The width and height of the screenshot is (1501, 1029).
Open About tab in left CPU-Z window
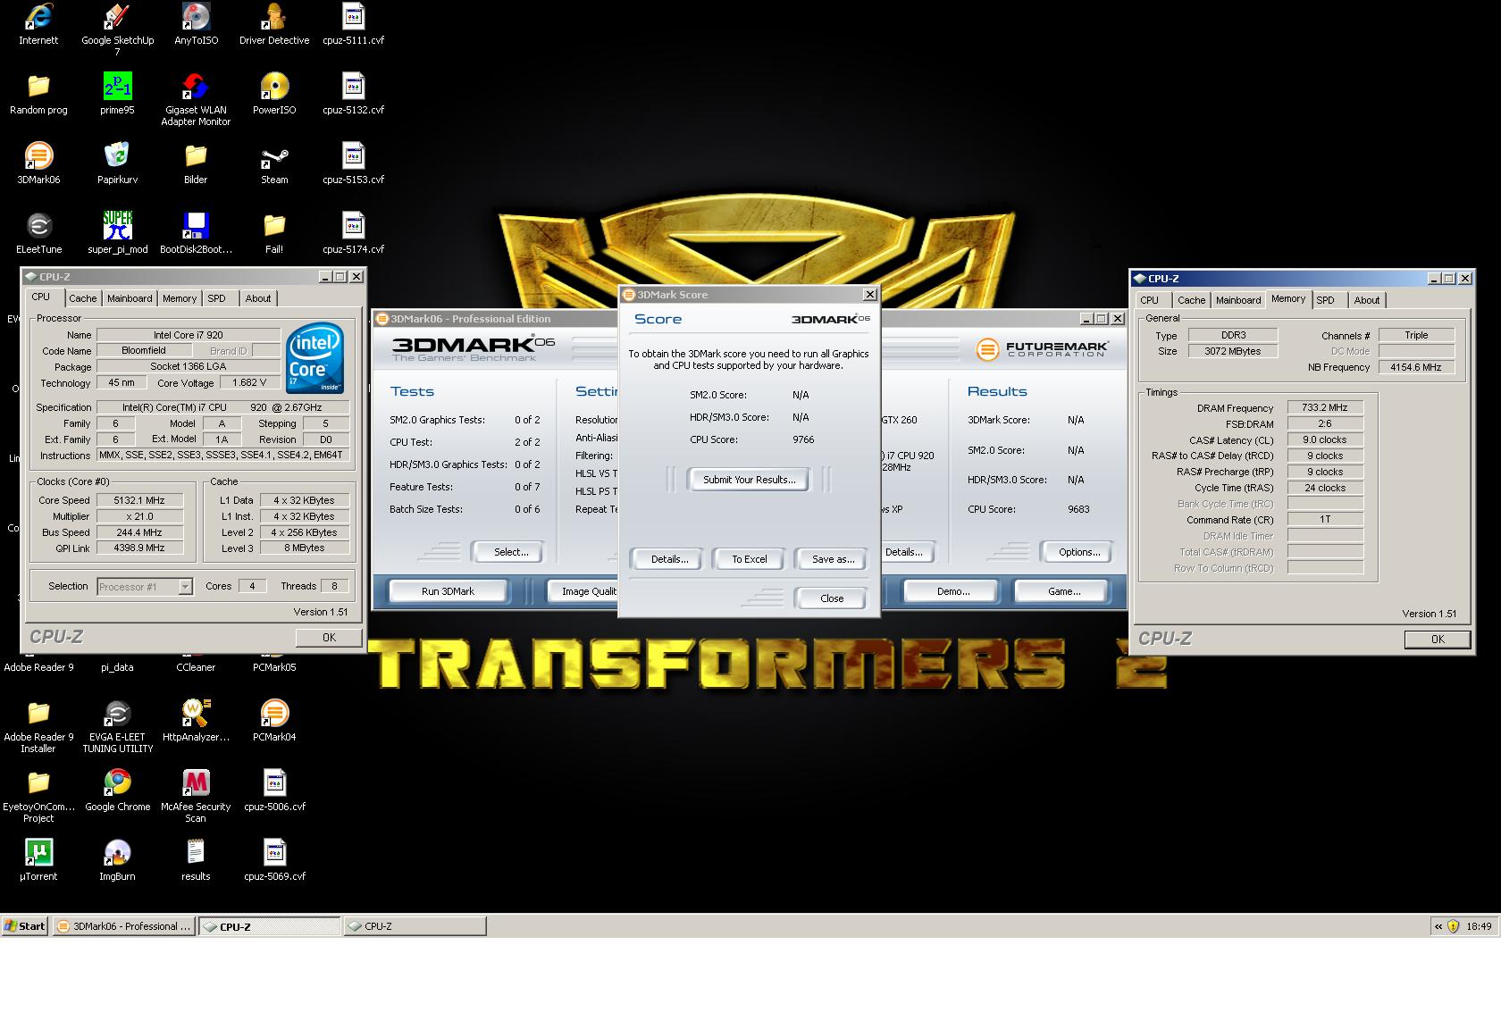(x=258, y=298)
